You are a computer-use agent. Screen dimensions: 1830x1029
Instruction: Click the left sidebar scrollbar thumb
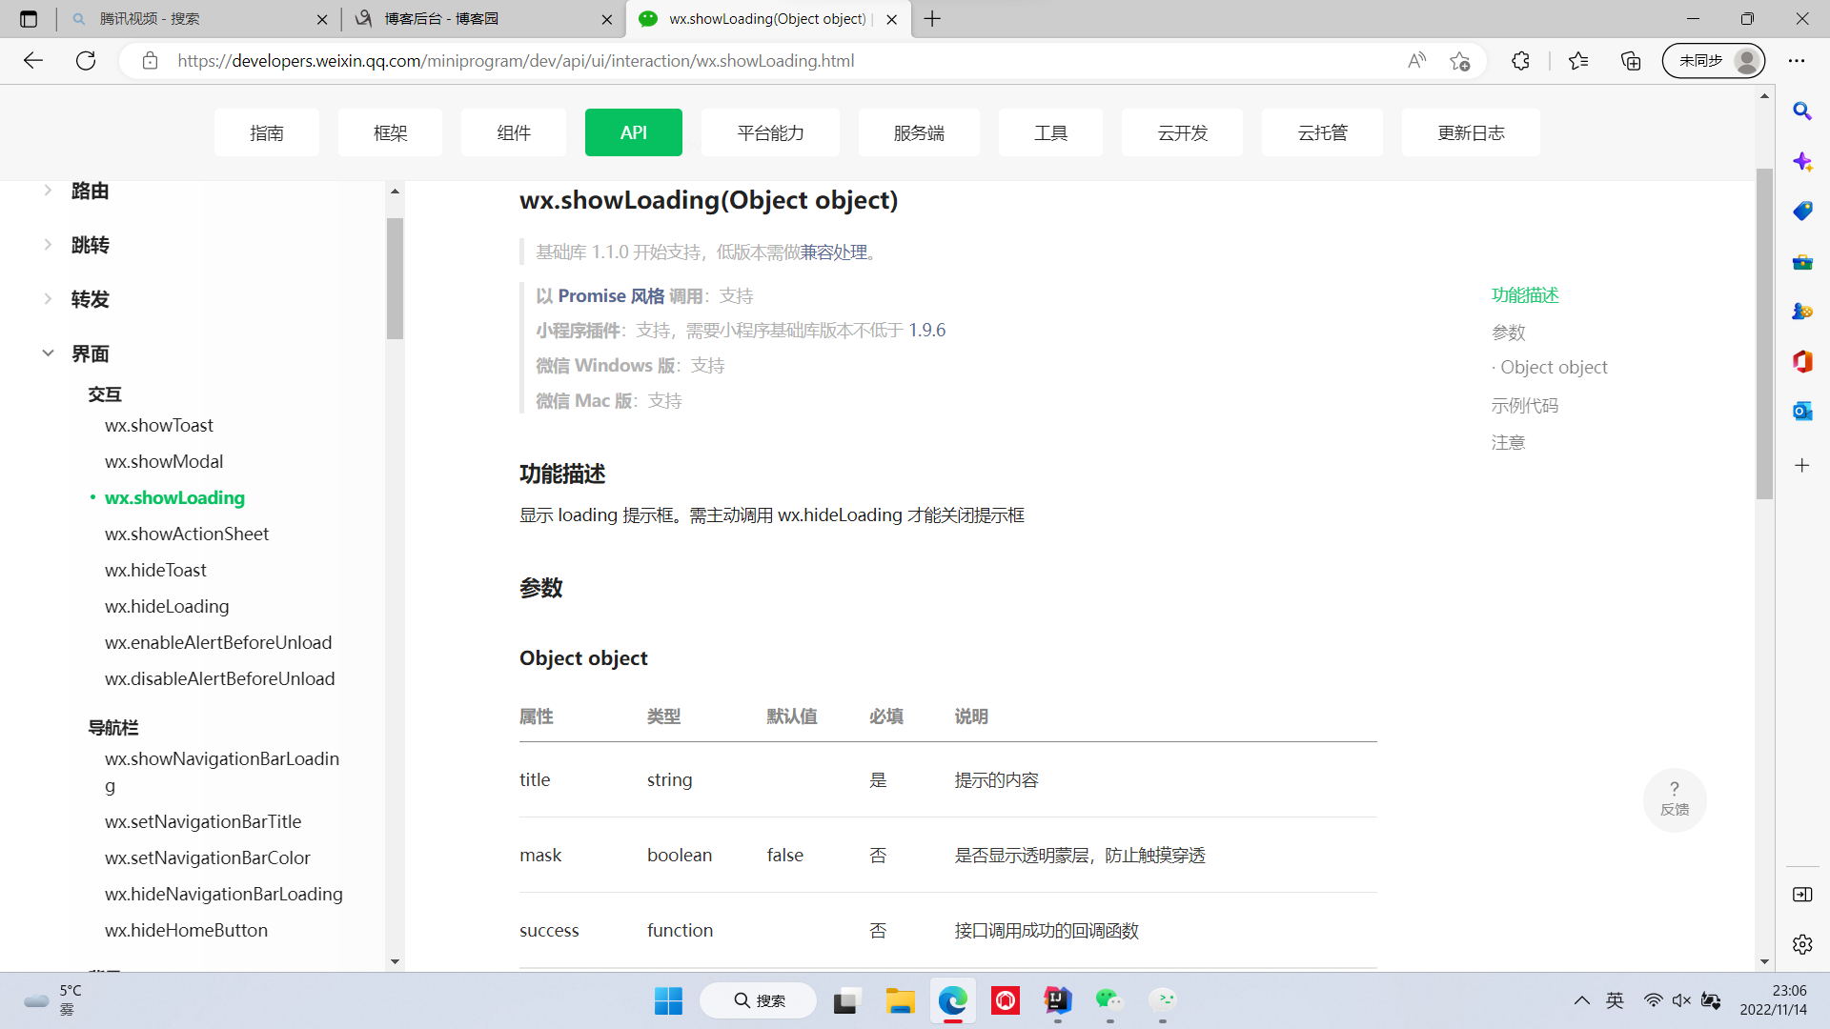[x=395, y=278]
